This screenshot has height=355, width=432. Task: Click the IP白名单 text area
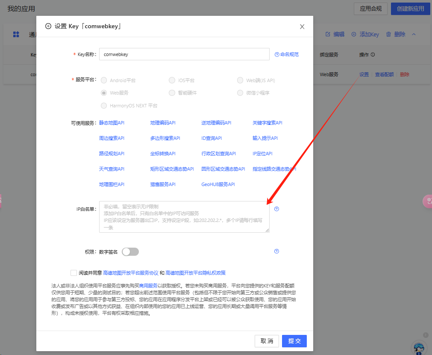[x=184, y=217]
